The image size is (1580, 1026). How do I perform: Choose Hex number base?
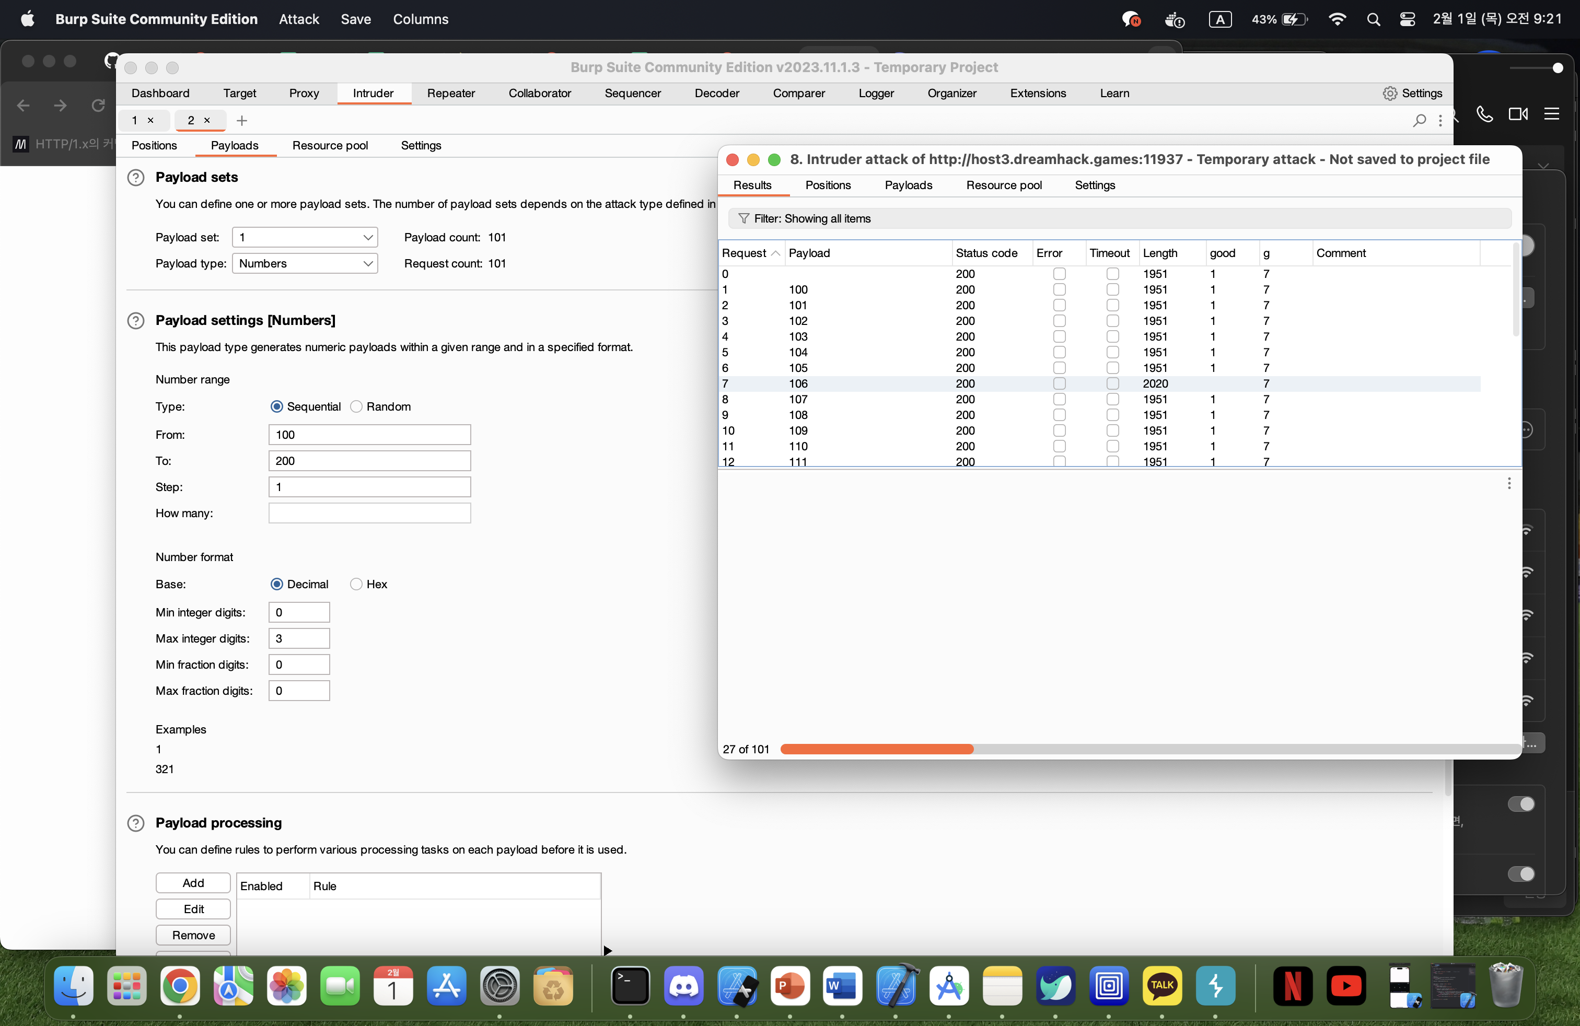coord(356,585)
